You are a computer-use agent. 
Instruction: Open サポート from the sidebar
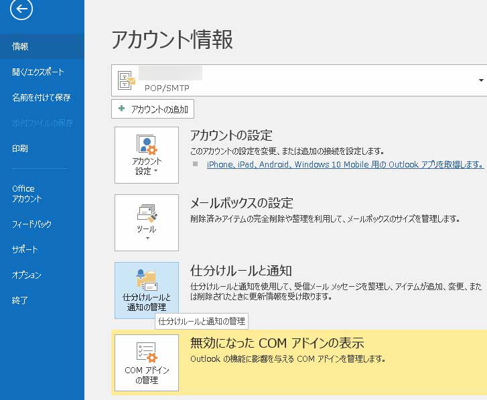[25, 249]
